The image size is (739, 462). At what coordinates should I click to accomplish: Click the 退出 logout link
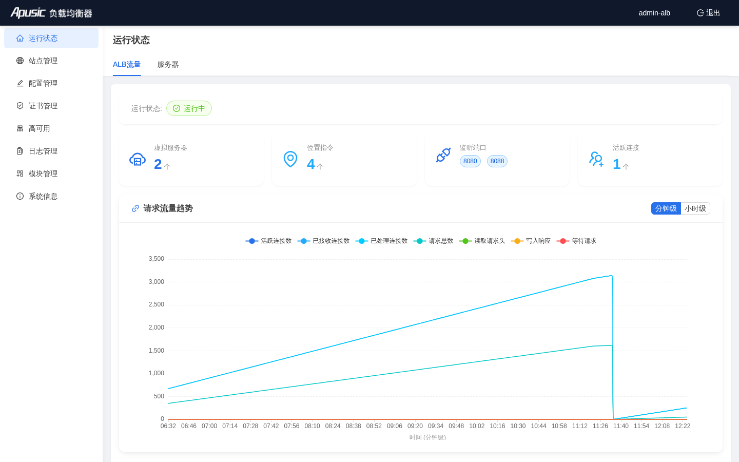pyautogui.click(x=709, y=13)
